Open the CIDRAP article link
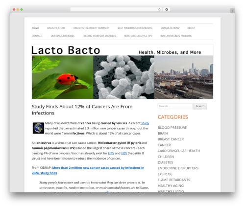Viewport: 245px width, 207px height. (88, 170)
